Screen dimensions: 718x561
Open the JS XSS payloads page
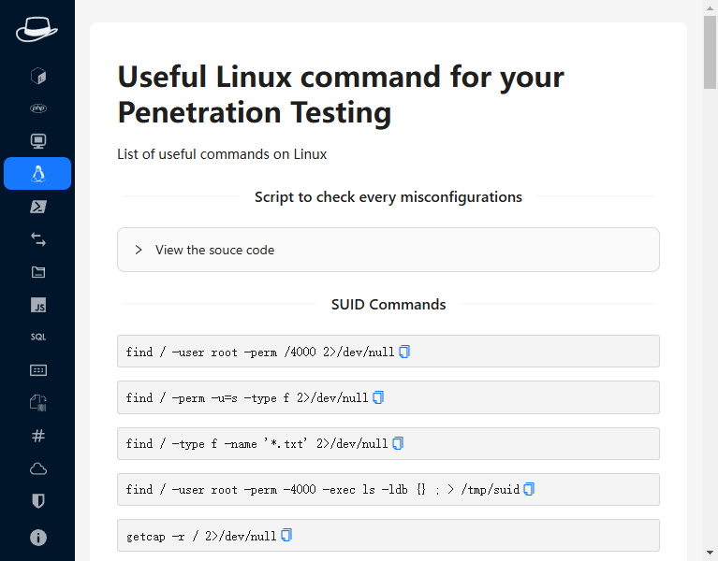click(x=37, y=305)
